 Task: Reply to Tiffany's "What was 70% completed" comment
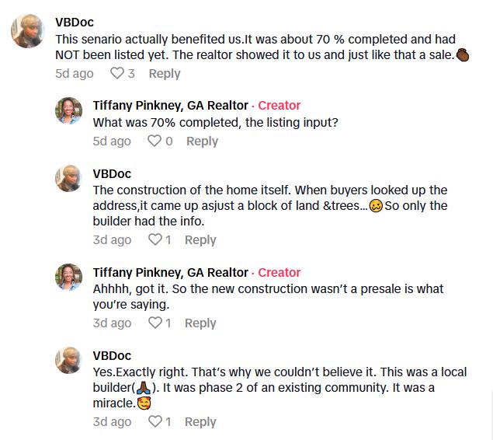click(202, 141)
